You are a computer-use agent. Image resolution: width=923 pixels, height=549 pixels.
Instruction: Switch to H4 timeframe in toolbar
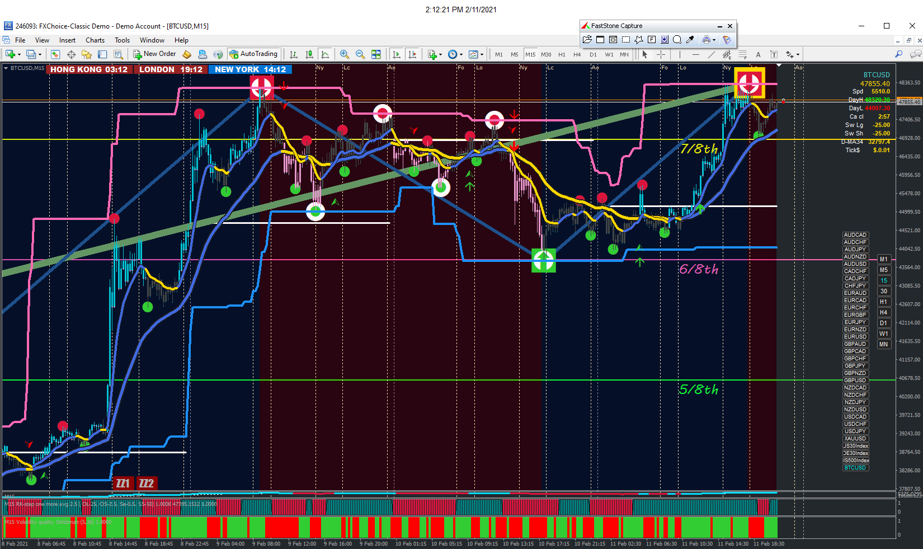pyautogui.click(x=577, y=54)
